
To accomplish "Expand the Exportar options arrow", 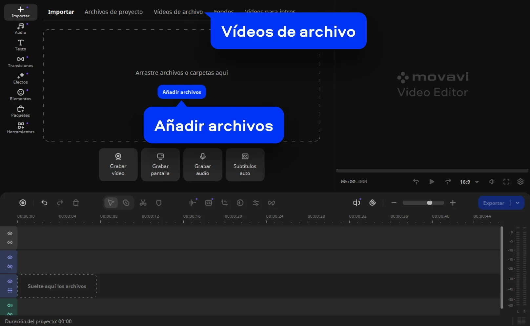I will 518,203.
